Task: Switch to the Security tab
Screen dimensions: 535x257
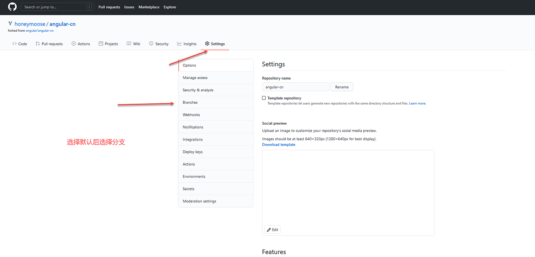Action: tap(159, 44)
